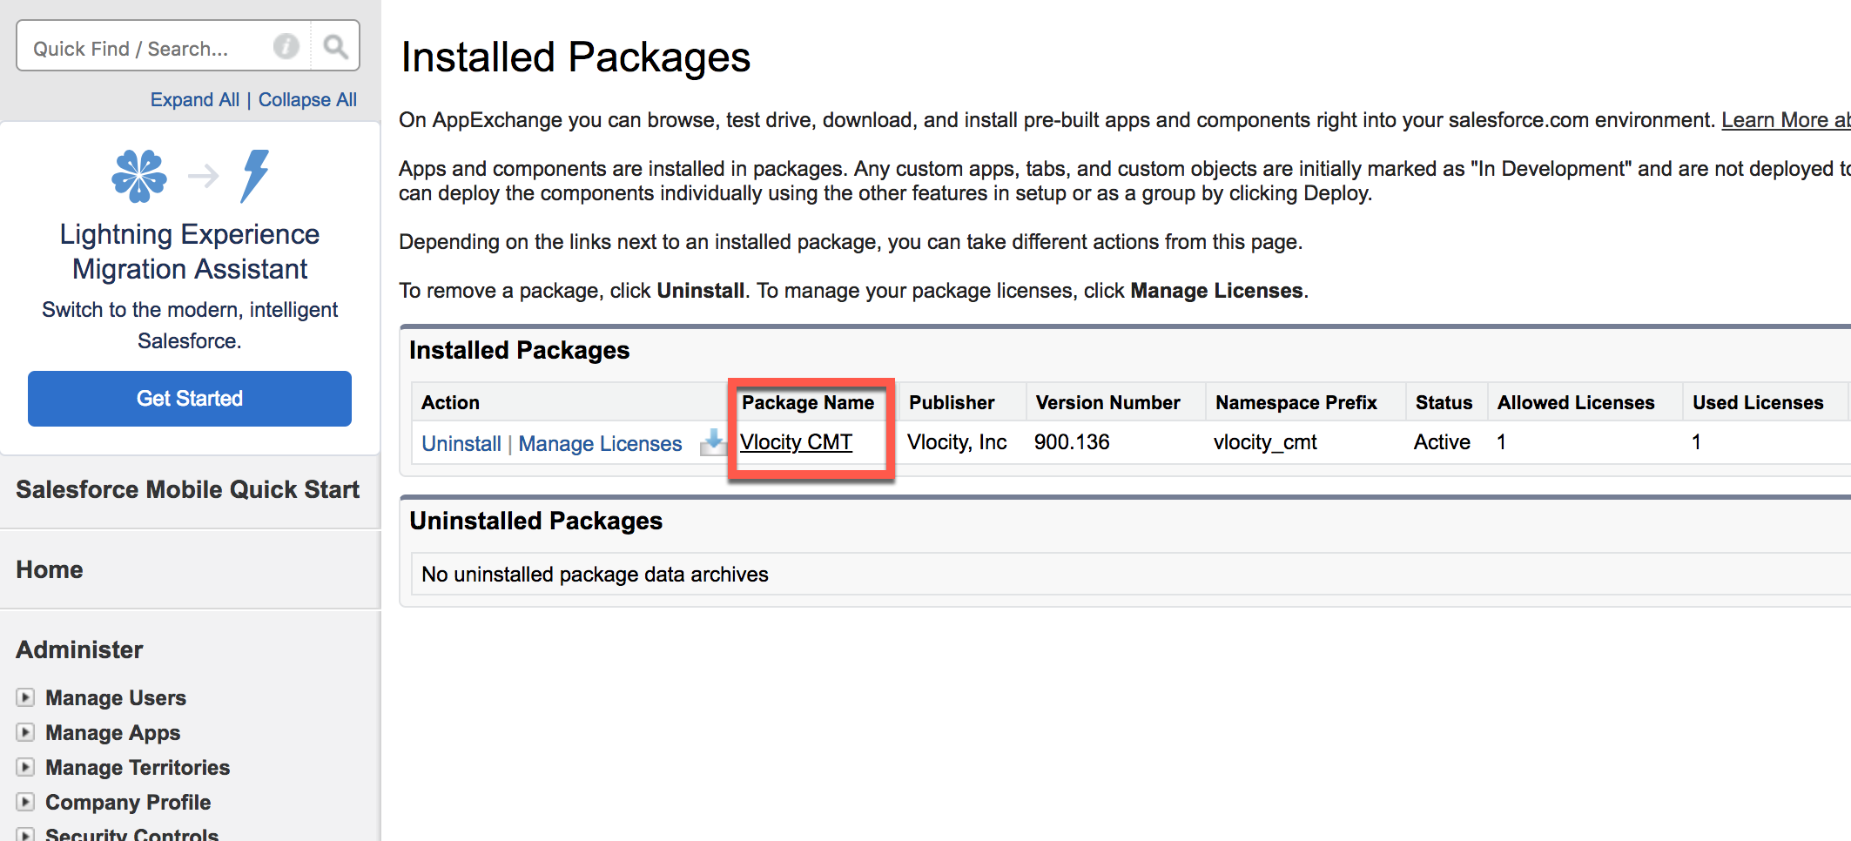The image size is (1851, 841).
Task: Click the Uninstalled Packages section heading
Action: coord(535,521)
